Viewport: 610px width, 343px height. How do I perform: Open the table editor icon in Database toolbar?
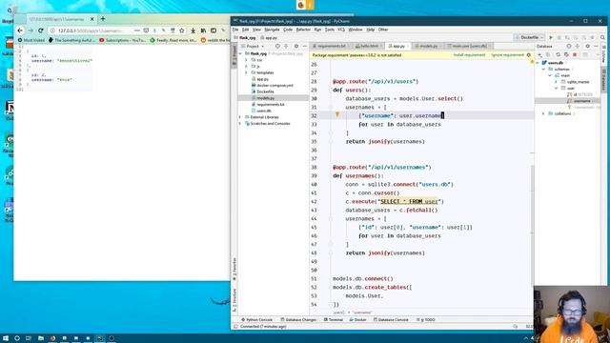pos(584,55)
